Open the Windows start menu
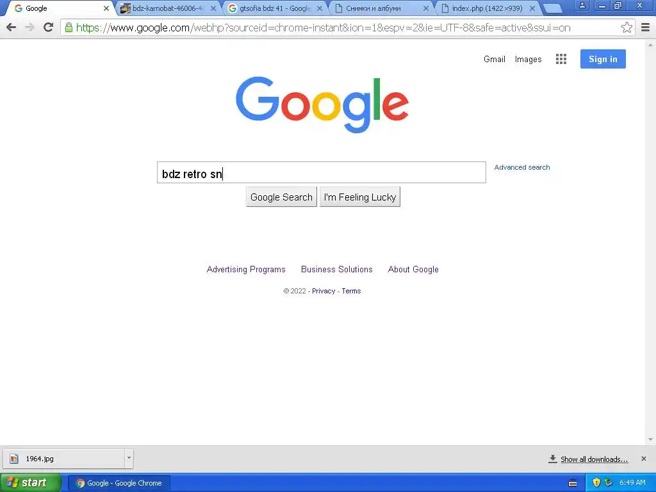 tap(31, 483)
